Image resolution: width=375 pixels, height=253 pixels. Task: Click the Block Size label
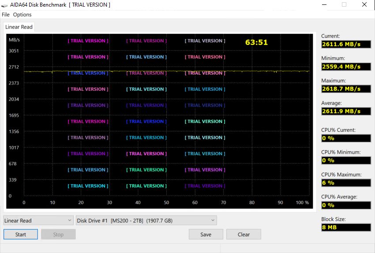click(334, 220)
